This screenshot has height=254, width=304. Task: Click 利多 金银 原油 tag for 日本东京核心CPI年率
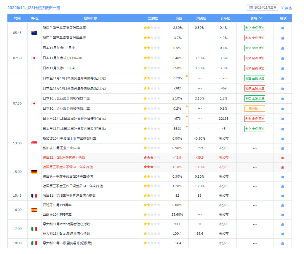(x=255, y=58)
